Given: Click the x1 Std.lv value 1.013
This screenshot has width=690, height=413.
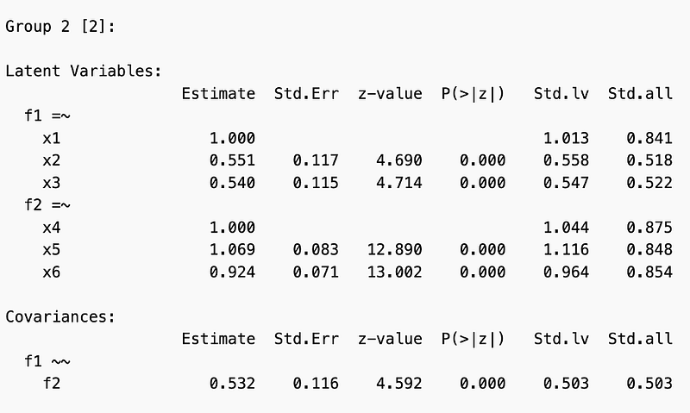Looking at the screenshot, I should coord(566,138).
